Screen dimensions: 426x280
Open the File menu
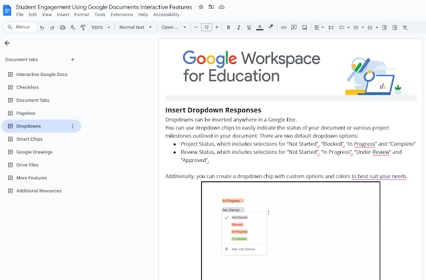coord(20,15)
